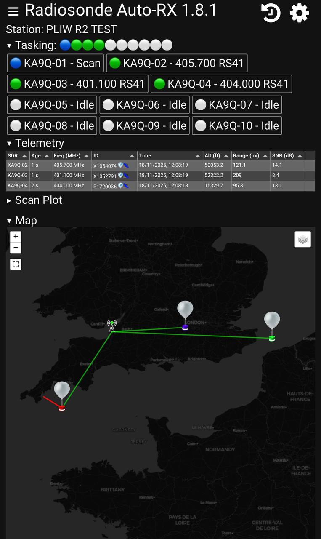Zoom in on the map

16,237
